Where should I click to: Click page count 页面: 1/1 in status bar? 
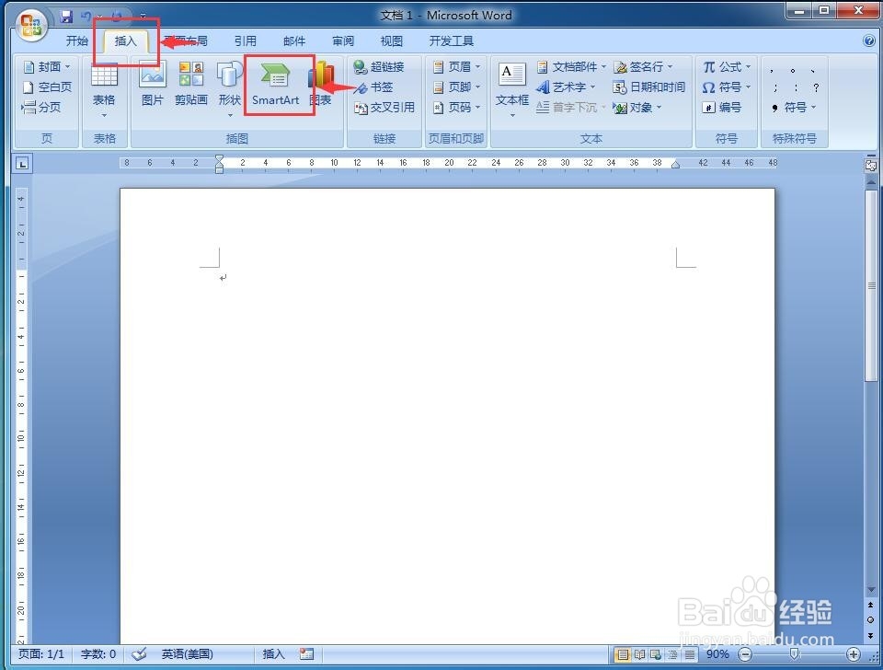[41, 653]
